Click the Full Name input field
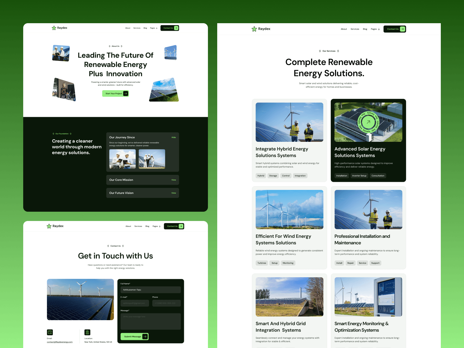Image resolution: width=464 pixels, height=348 pixels. (151, 290)
